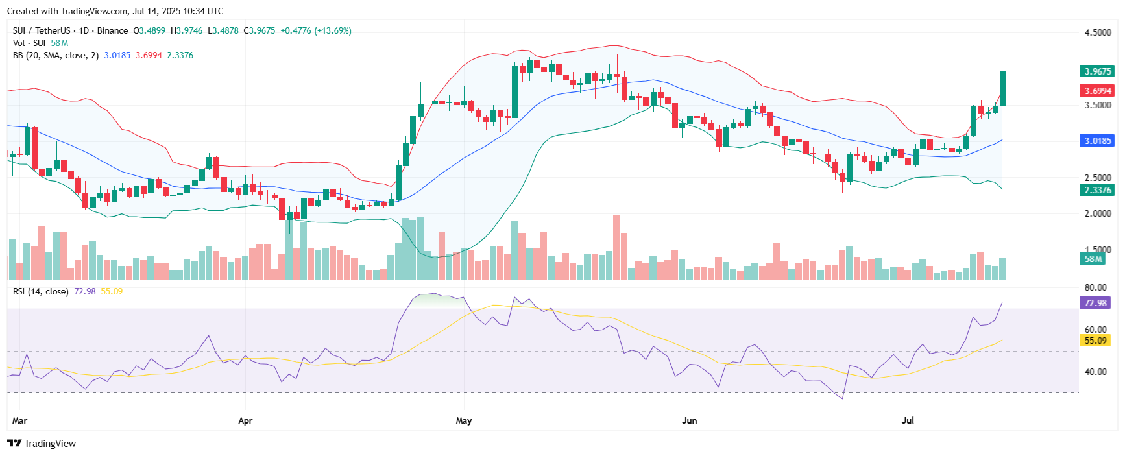Click the 58M value in volume legend
Image resolution: width=1125 pixels, height=456 pixels.
click(60, 43)
